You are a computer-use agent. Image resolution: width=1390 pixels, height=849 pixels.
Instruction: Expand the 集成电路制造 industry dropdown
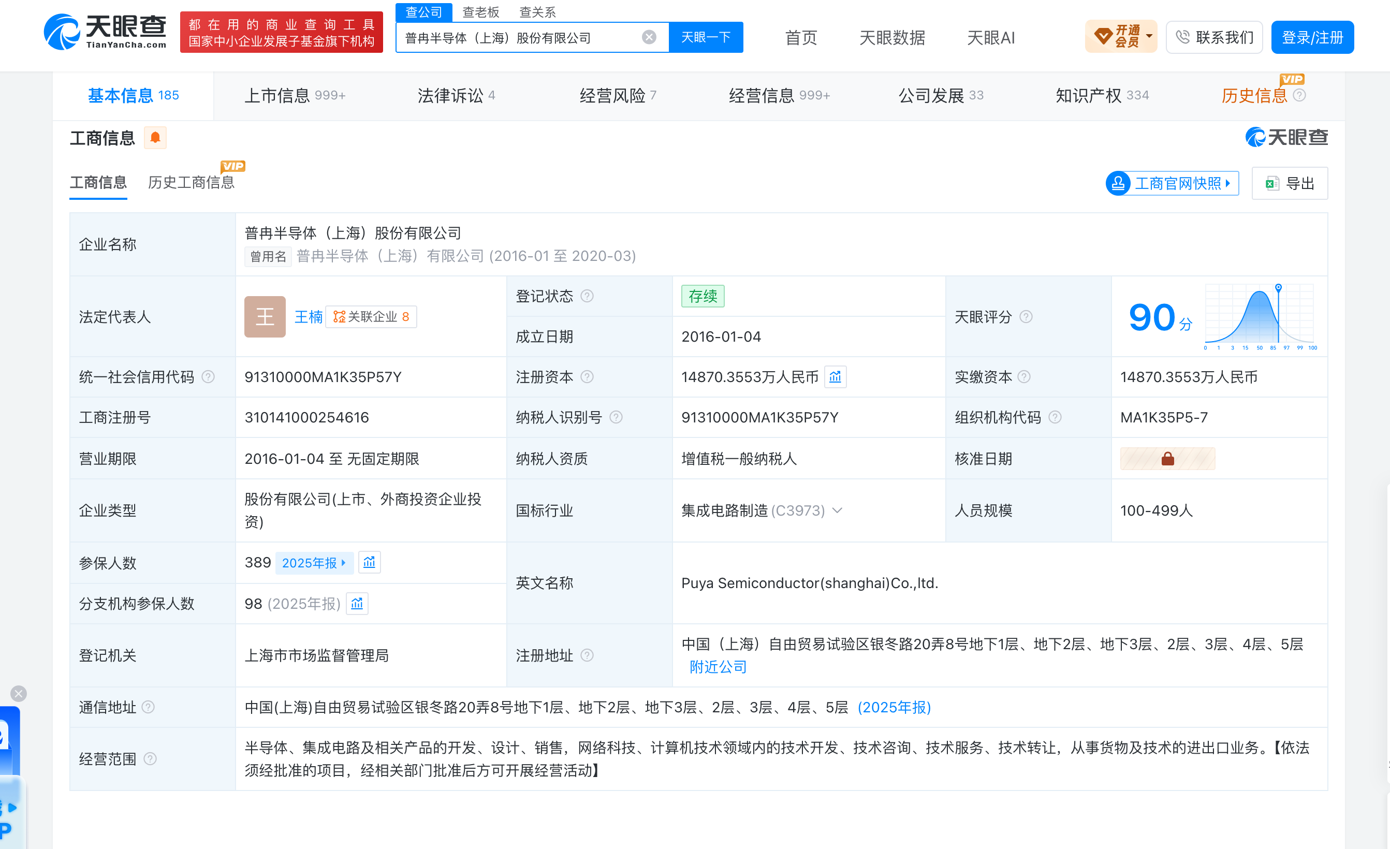[x=838, y=510]
